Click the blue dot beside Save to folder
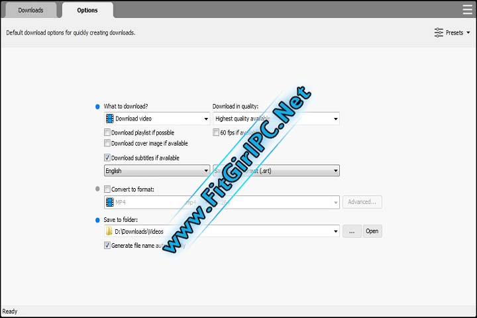This screenshot has width=477, height=318. [x=97, y=219]
